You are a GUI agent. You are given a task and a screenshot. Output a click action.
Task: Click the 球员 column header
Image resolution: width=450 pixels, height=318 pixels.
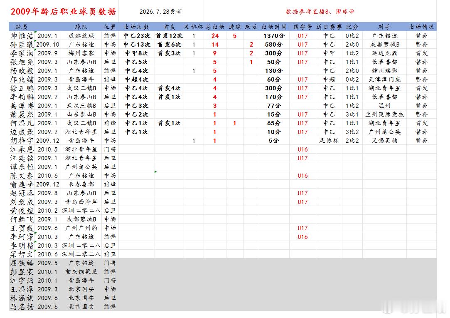(22, 27)
